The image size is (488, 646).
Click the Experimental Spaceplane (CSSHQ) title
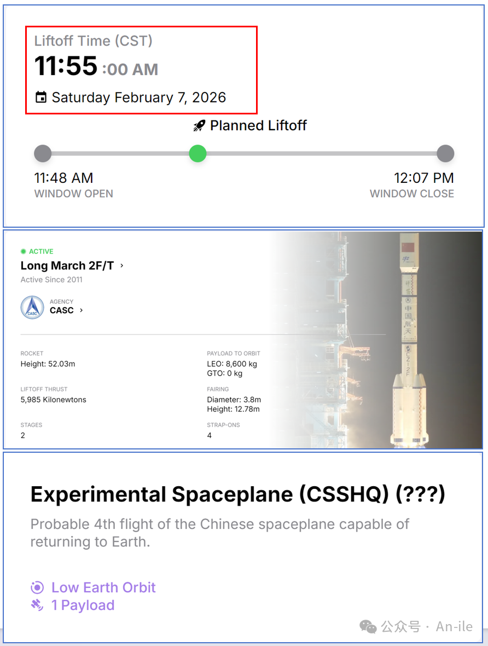[237, 494]
